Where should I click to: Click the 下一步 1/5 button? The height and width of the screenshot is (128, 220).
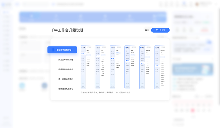point(160,30)
